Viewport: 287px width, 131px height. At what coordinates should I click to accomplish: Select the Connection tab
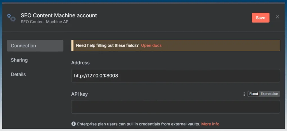(x=35, y=46)
